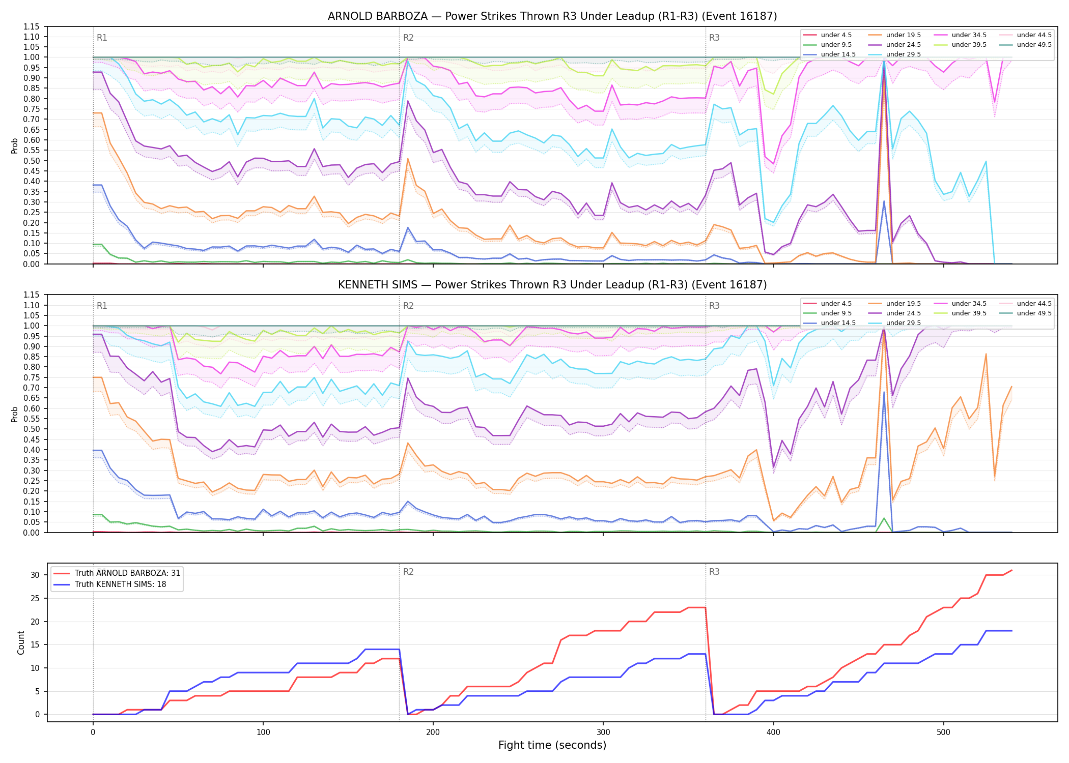Select 'under 34.5' legend entry in Sims chart
Viewport: 1069px width, 763px height.
tap(960, 304)
